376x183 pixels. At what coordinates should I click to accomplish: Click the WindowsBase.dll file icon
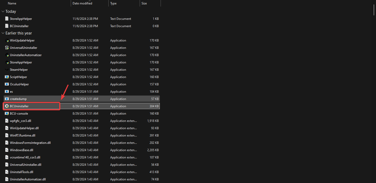pyautogui.click(x=7, y=150)
